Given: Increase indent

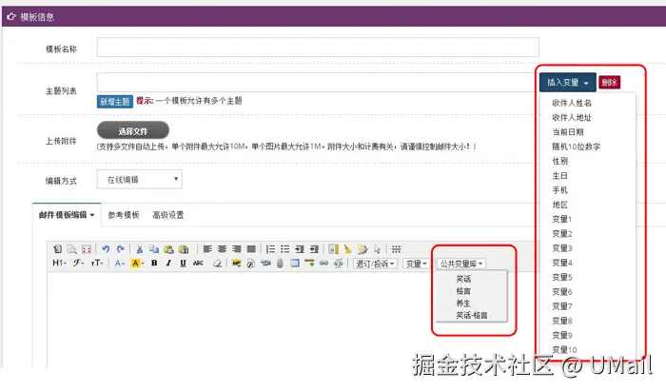Looking at the screenshot, I should click(300, 249).
